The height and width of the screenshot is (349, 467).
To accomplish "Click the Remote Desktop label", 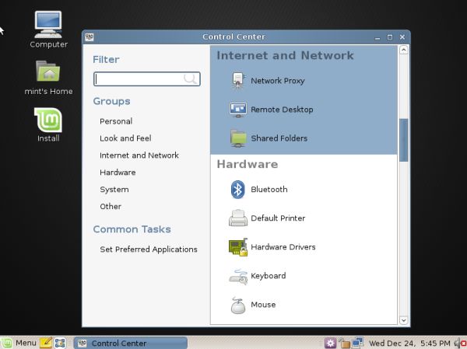I will pyautogui.click(x=282, y=110).
